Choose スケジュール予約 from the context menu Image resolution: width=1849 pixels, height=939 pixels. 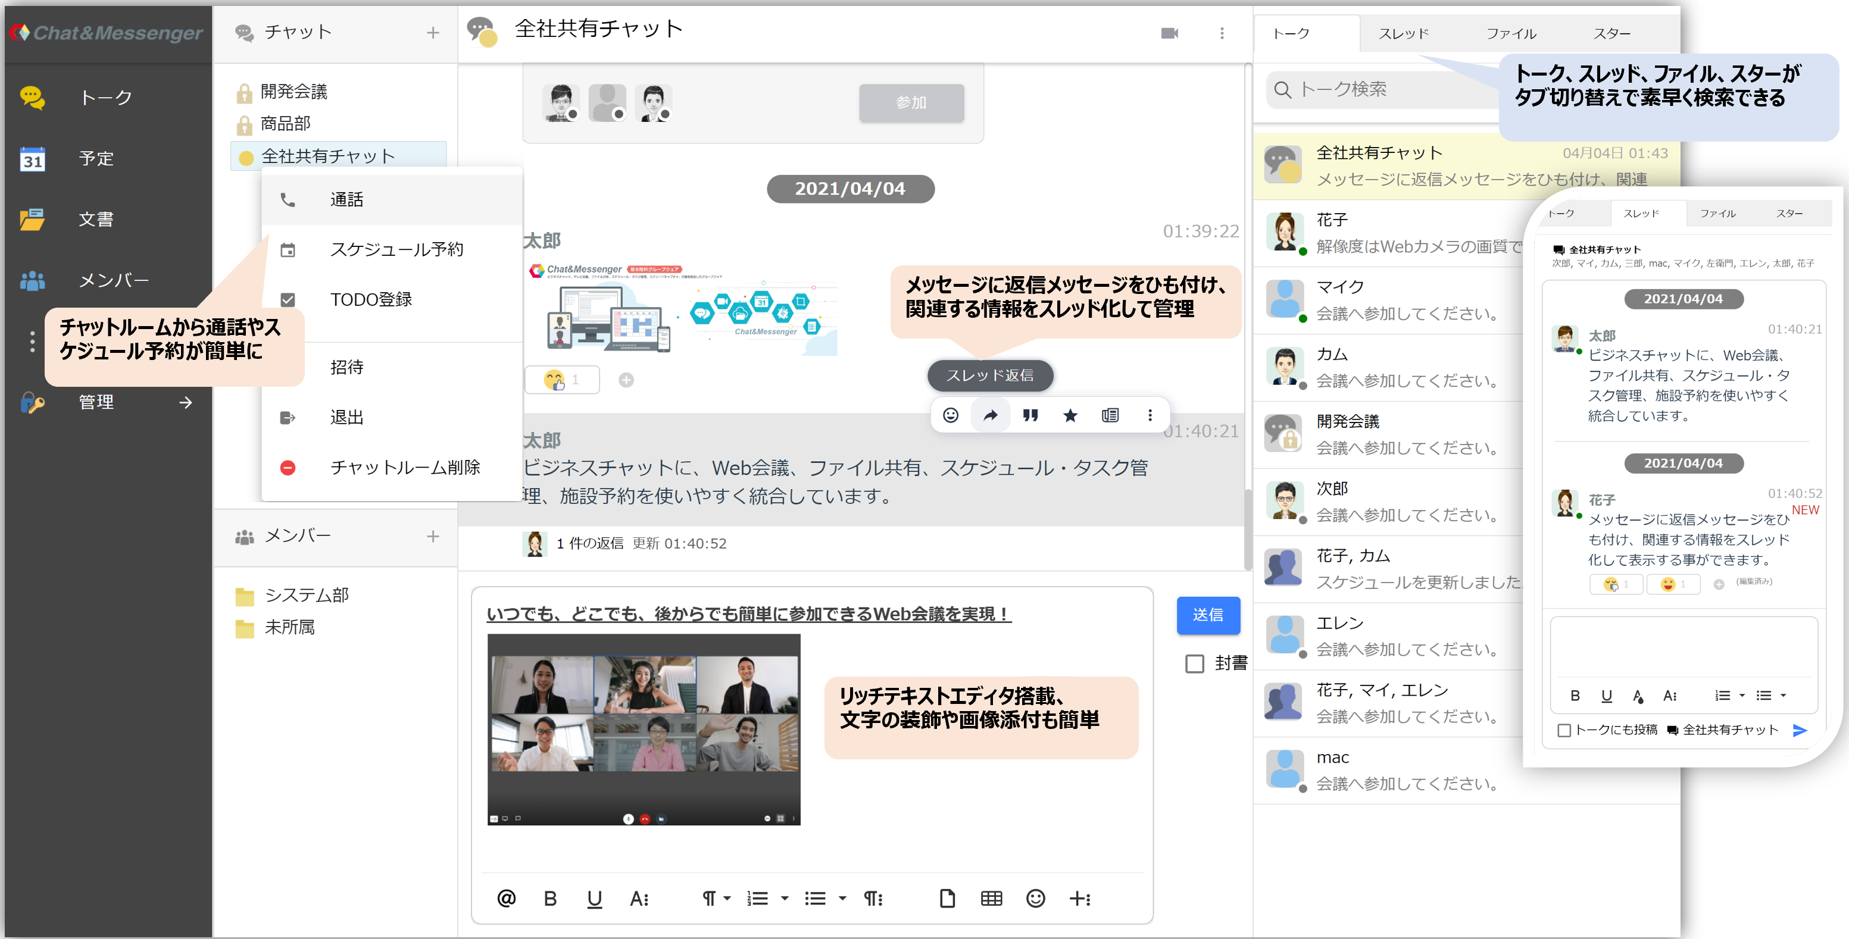coord(396,250)
